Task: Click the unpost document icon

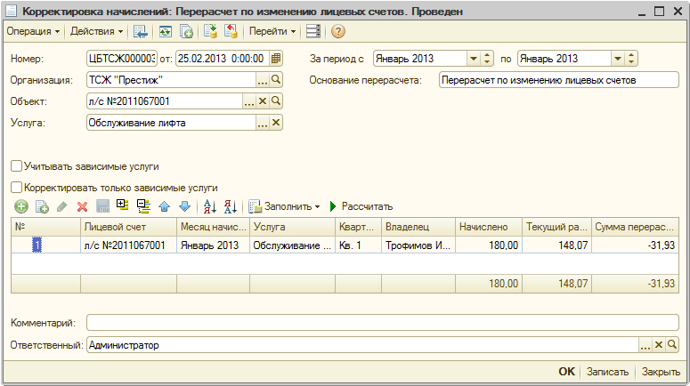Action: [231, 31]
